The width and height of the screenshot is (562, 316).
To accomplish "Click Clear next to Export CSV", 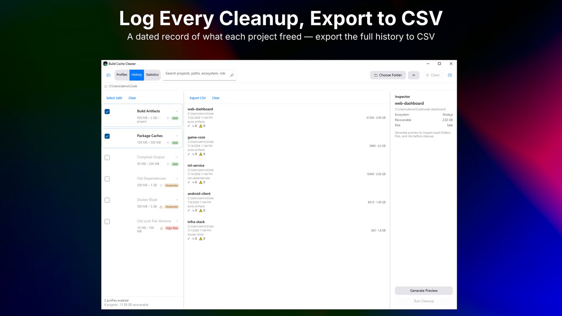I will point(216,98).
